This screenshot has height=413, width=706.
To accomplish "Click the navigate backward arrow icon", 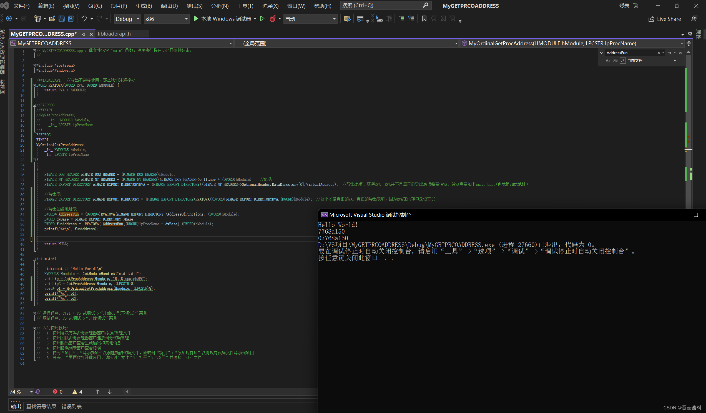I will (x=9, y=19).
